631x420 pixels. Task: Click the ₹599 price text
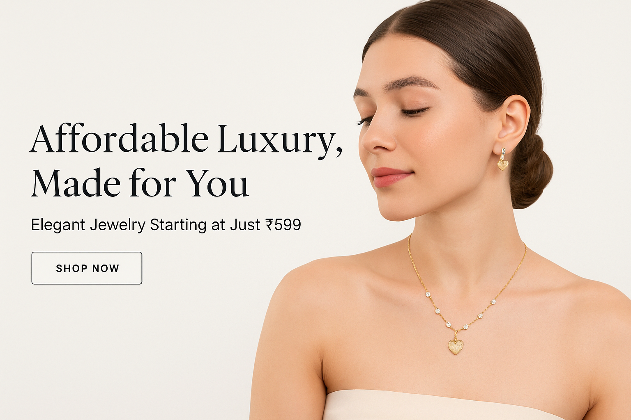(283, 225)
